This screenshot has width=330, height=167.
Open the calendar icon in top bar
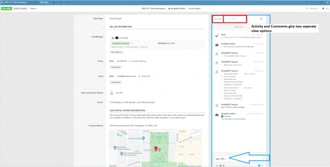click(61, 3)
